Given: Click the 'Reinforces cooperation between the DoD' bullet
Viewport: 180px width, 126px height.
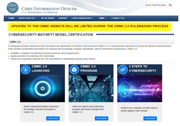Looking at the screenshot, I should coord(53,59).
